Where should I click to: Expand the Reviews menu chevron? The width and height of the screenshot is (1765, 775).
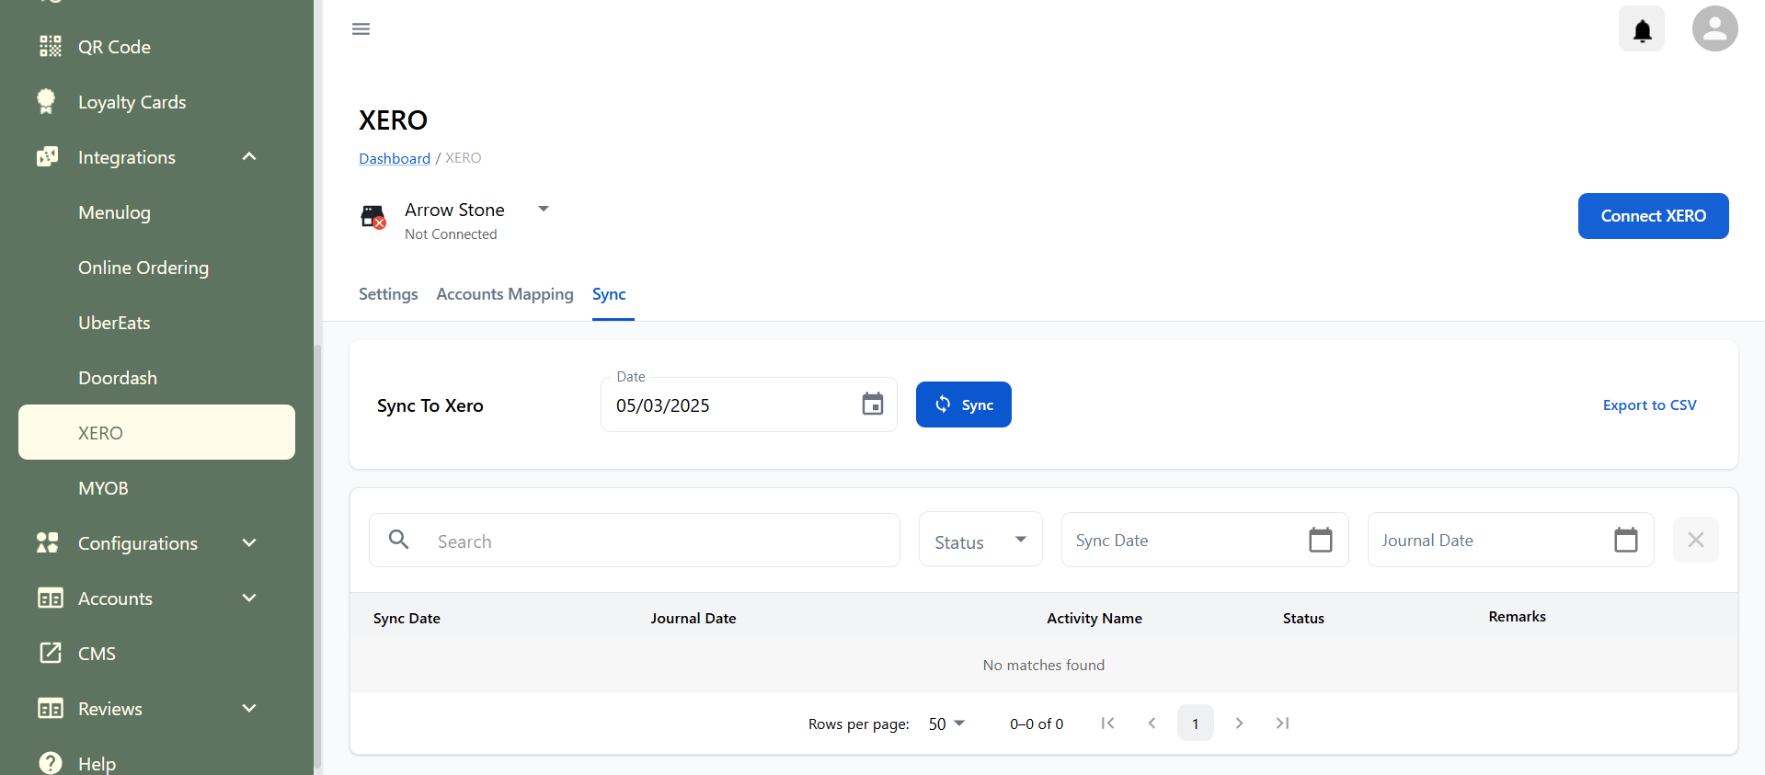pyautogui.click(x=249, y=708)
